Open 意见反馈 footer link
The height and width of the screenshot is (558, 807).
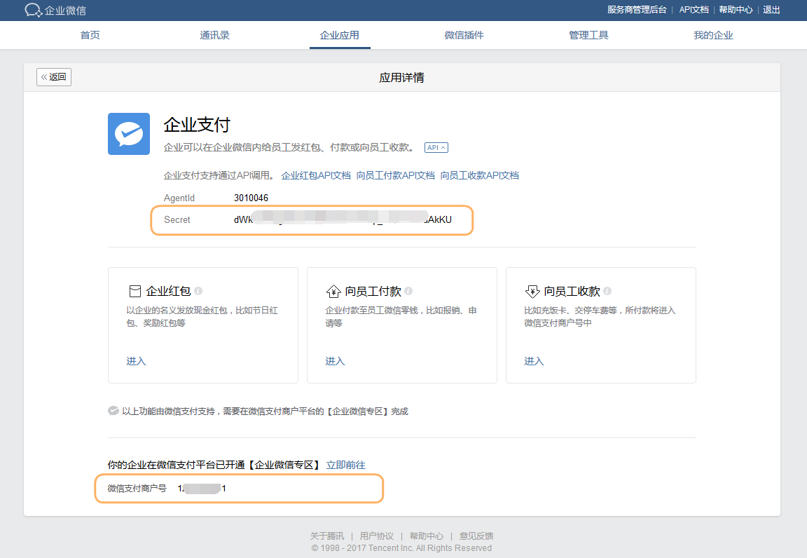tap(476, 536)
